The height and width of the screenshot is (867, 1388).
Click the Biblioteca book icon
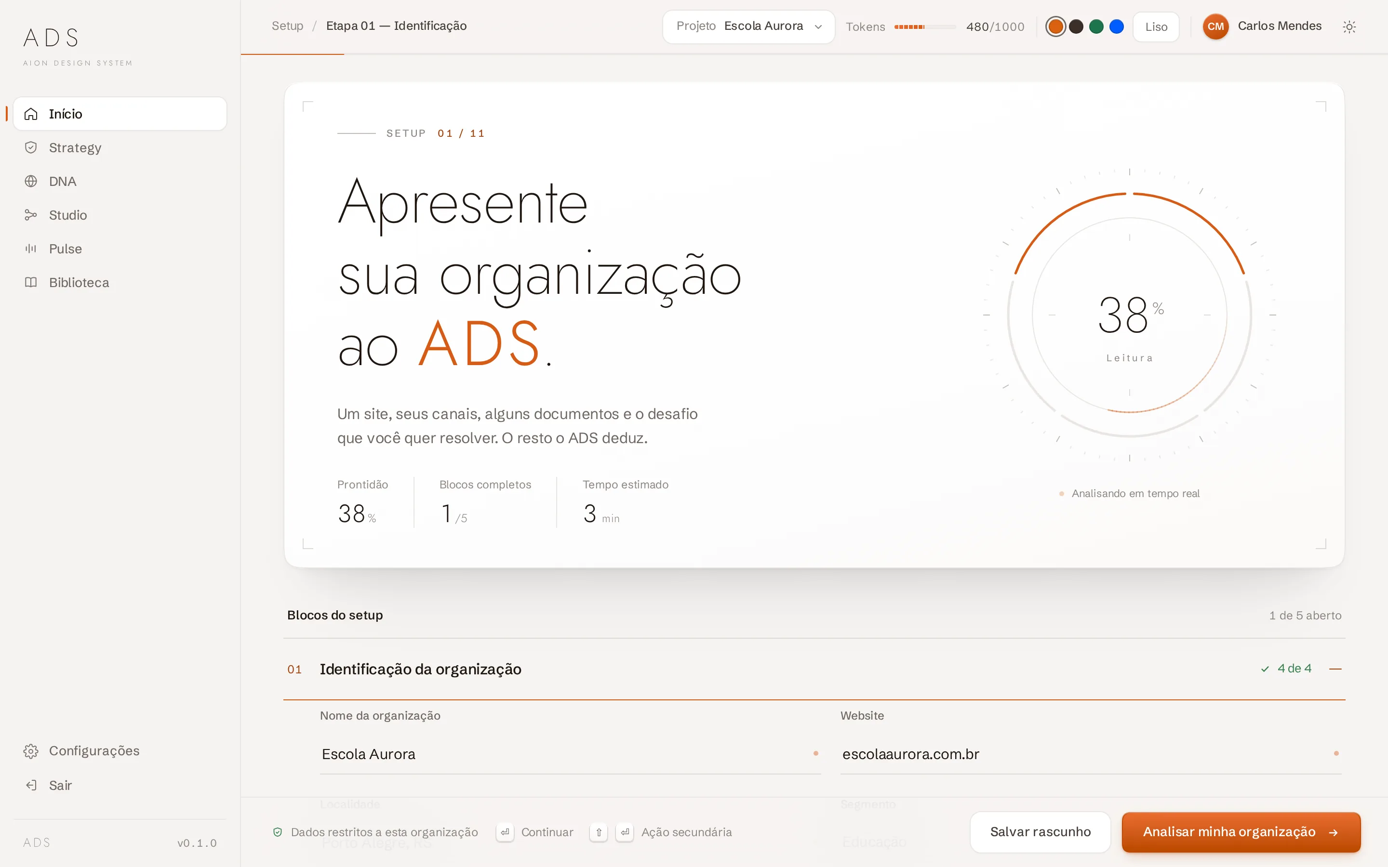click(x=31, y=283)
